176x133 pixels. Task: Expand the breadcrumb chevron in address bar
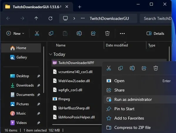74,18
